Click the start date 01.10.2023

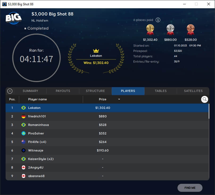[180, 46]
